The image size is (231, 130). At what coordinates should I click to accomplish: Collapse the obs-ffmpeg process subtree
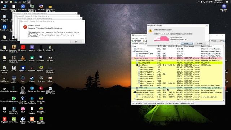coord(137,83)
